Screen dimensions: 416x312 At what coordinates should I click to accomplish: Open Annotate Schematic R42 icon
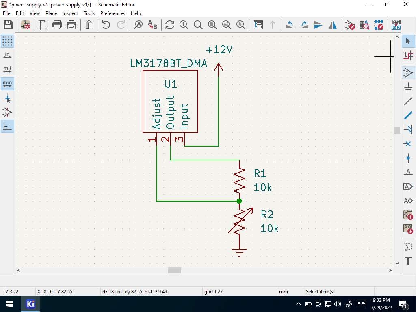[396, 25]
